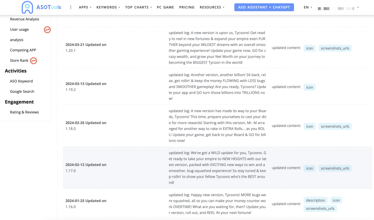Select ASO Keyword under Activities
Viewport: 374px width, 220px height.
click(21, 81)
